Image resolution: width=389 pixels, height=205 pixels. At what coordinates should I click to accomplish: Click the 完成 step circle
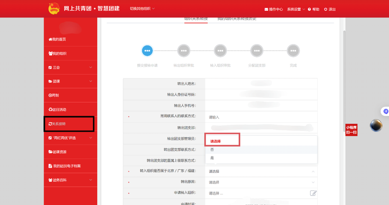293,50
